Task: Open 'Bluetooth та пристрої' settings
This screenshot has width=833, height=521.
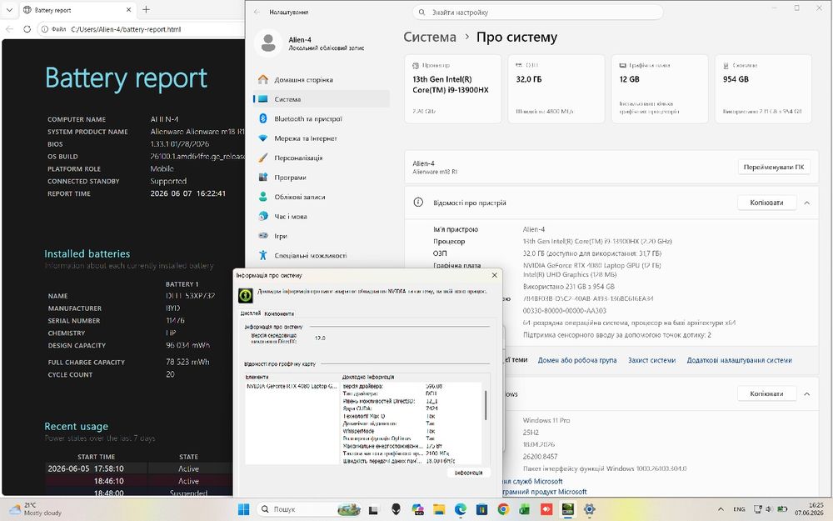Action: pyautogui.click(x=322, y=118)
